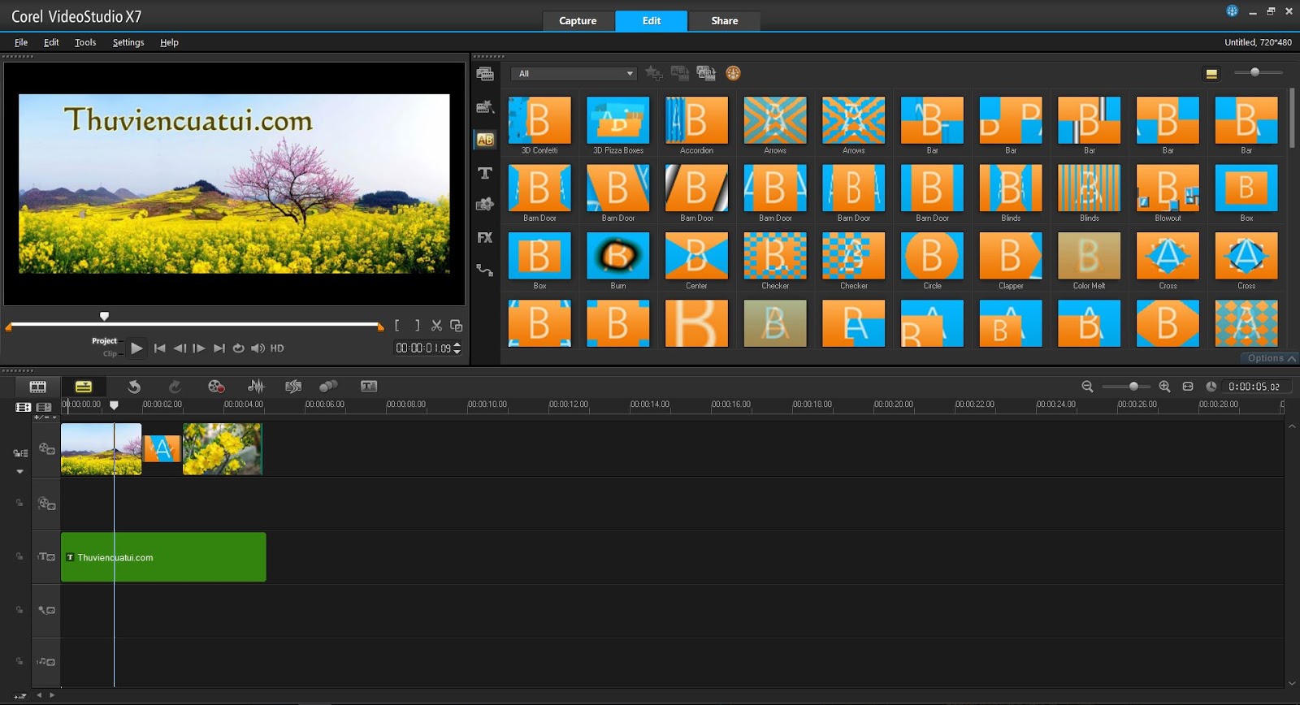Image resolution: width=1300 pixels, height=705 pixels.
Task: Switch to the Capture tab
Action: pyautogui.click(x=578, y=21)
